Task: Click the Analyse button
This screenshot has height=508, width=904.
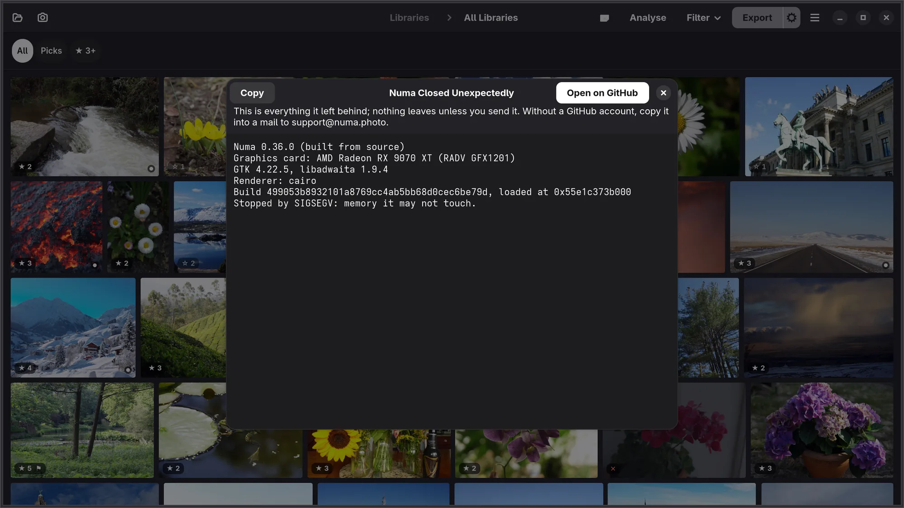Action: click(648, 18)
